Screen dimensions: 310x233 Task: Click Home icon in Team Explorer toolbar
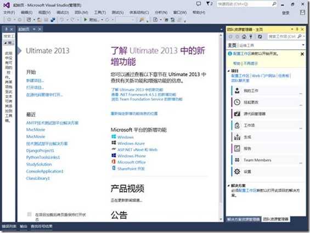coord(244,37)
